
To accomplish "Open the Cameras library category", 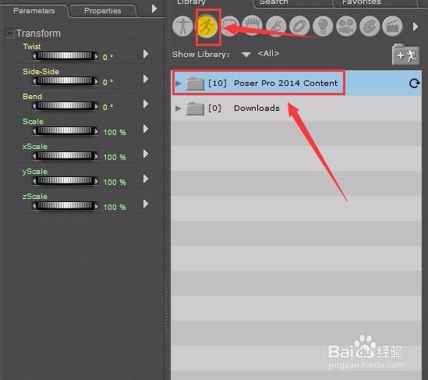I will tap(346, 27).
